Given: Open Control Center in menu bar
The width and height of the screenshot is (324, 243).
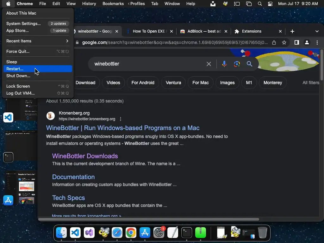Looking at the screenshot, I should tap(270, 4).
